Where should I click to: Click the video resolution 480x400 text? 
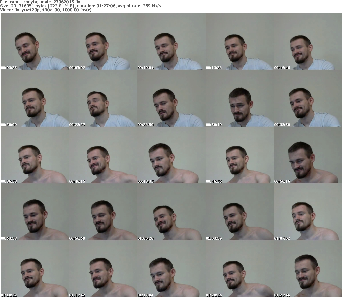point(51,10)
